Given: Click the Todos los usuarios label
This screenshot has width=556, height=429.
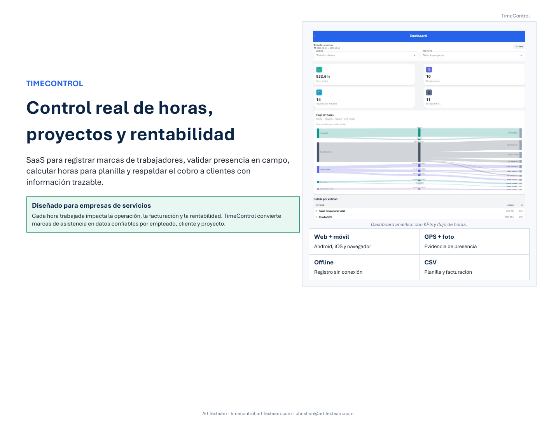Looking at the screenshot, I should [x=323, y=45].
